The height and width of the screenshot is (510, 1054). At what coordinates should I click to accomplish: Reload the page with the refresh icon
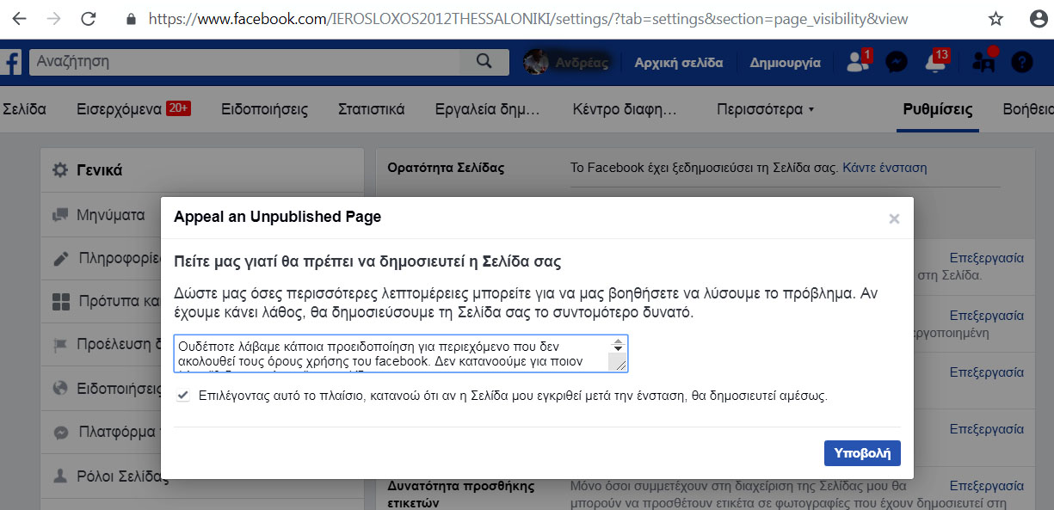(x=88, y=18)
